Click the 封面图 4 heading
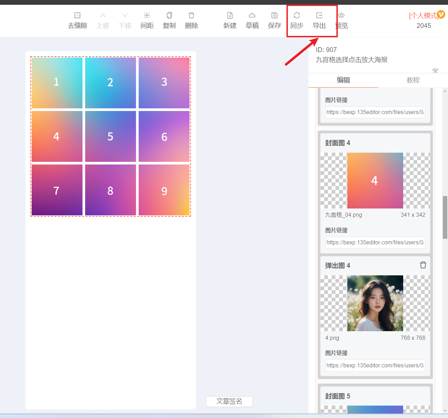 point(338,143)
